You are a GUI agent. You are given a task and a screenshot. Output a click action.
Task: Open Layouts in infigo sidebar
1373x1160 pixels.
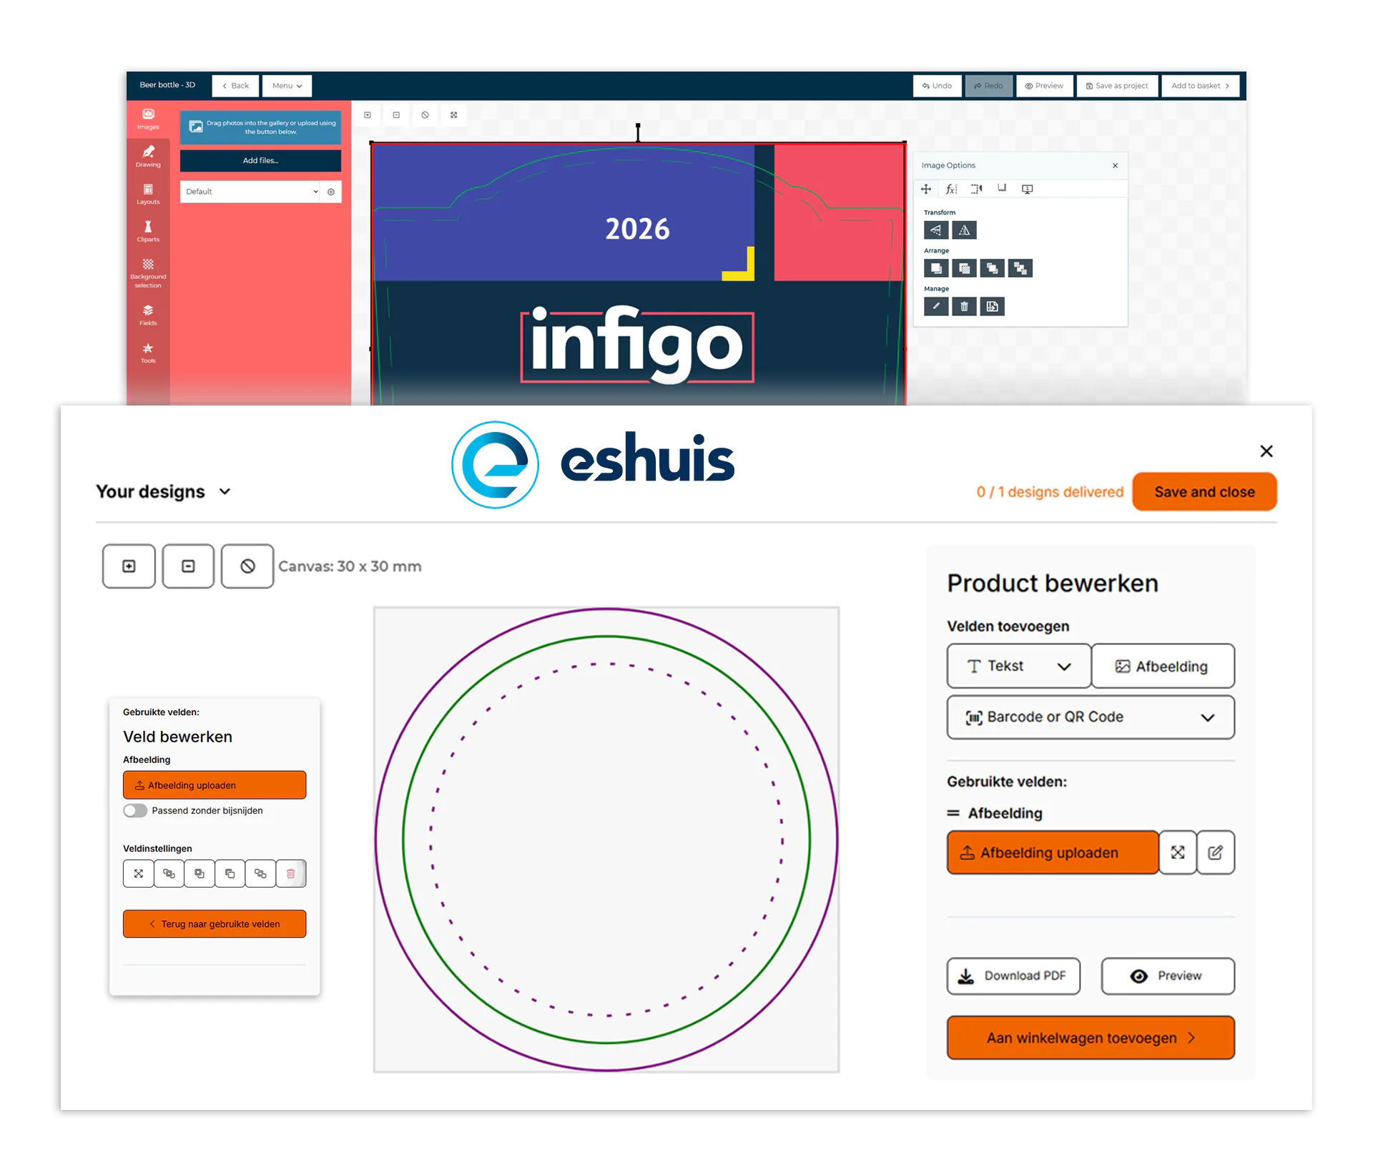[148, 195]
